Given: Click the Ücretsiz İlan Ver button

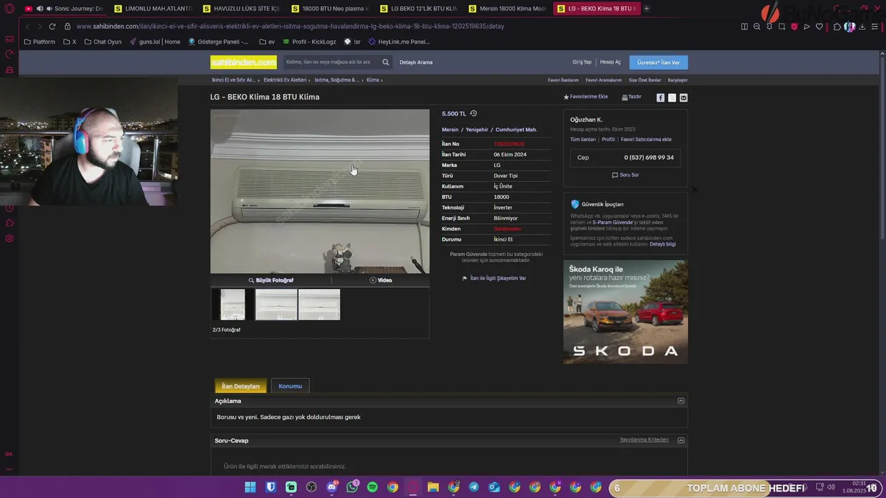Looking at the screenshot, I should [658, 62].
